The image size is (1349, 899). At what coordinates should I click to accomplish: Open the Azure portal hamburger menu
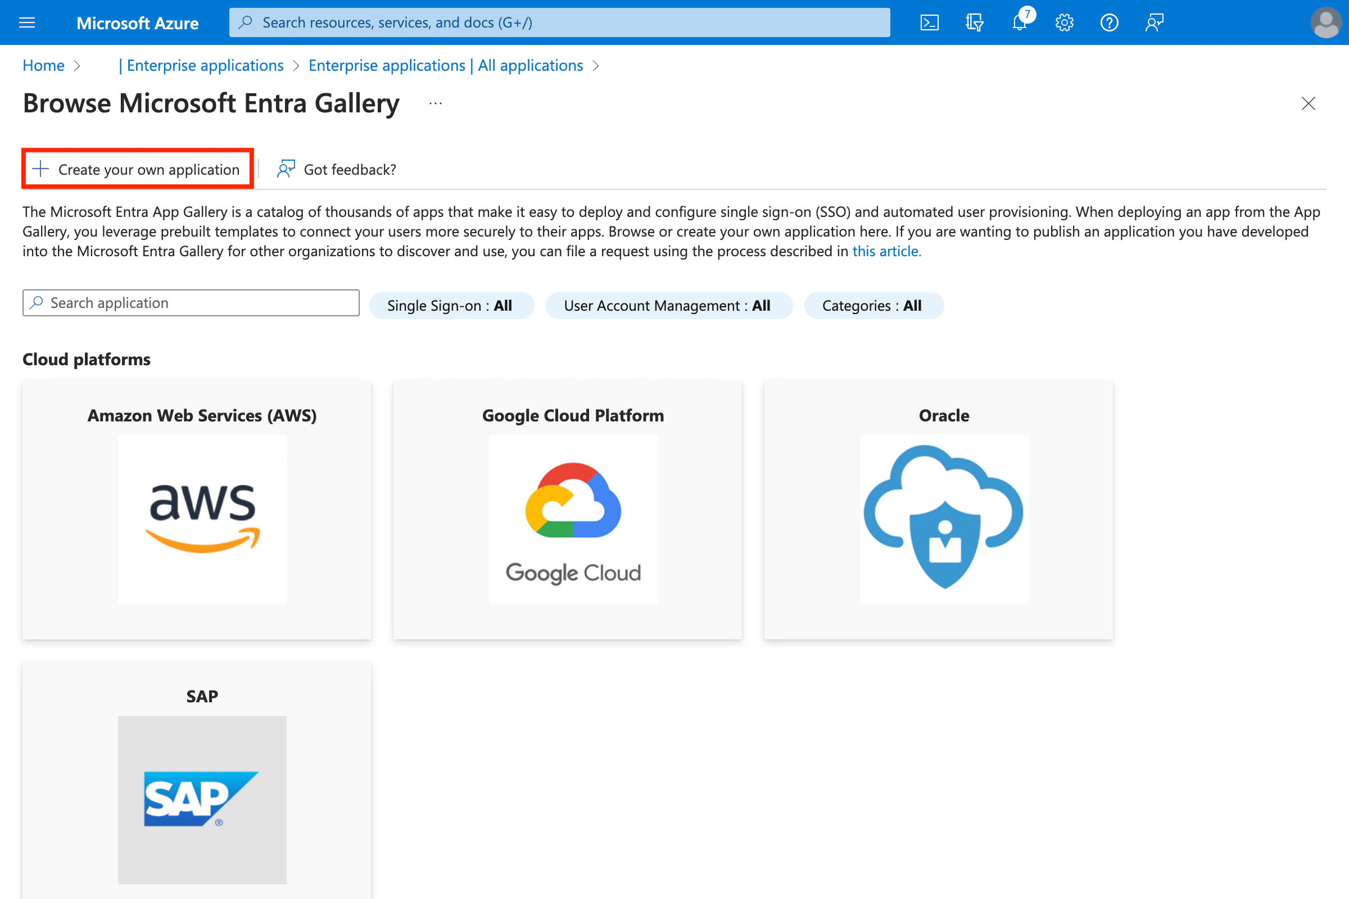point(27,22)
